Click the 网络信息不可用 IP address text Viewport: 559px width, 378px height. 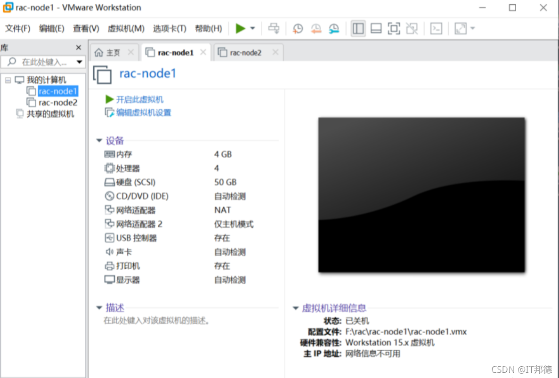point(373,354)
